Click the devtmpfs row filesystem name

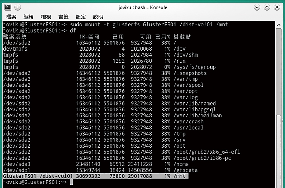(15, 49)
